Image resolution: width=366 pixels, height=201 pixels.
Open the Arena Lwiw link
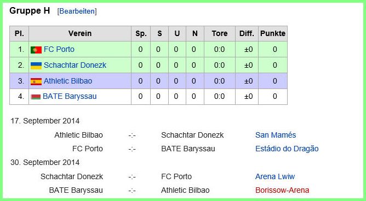pyautogui.click(x=275, y=176)
